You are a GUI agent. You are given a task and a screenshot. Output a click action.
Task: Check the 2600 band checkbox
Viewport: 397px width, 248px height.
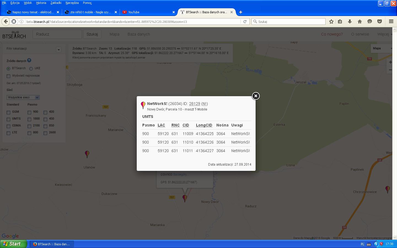(x=45, y=133)
